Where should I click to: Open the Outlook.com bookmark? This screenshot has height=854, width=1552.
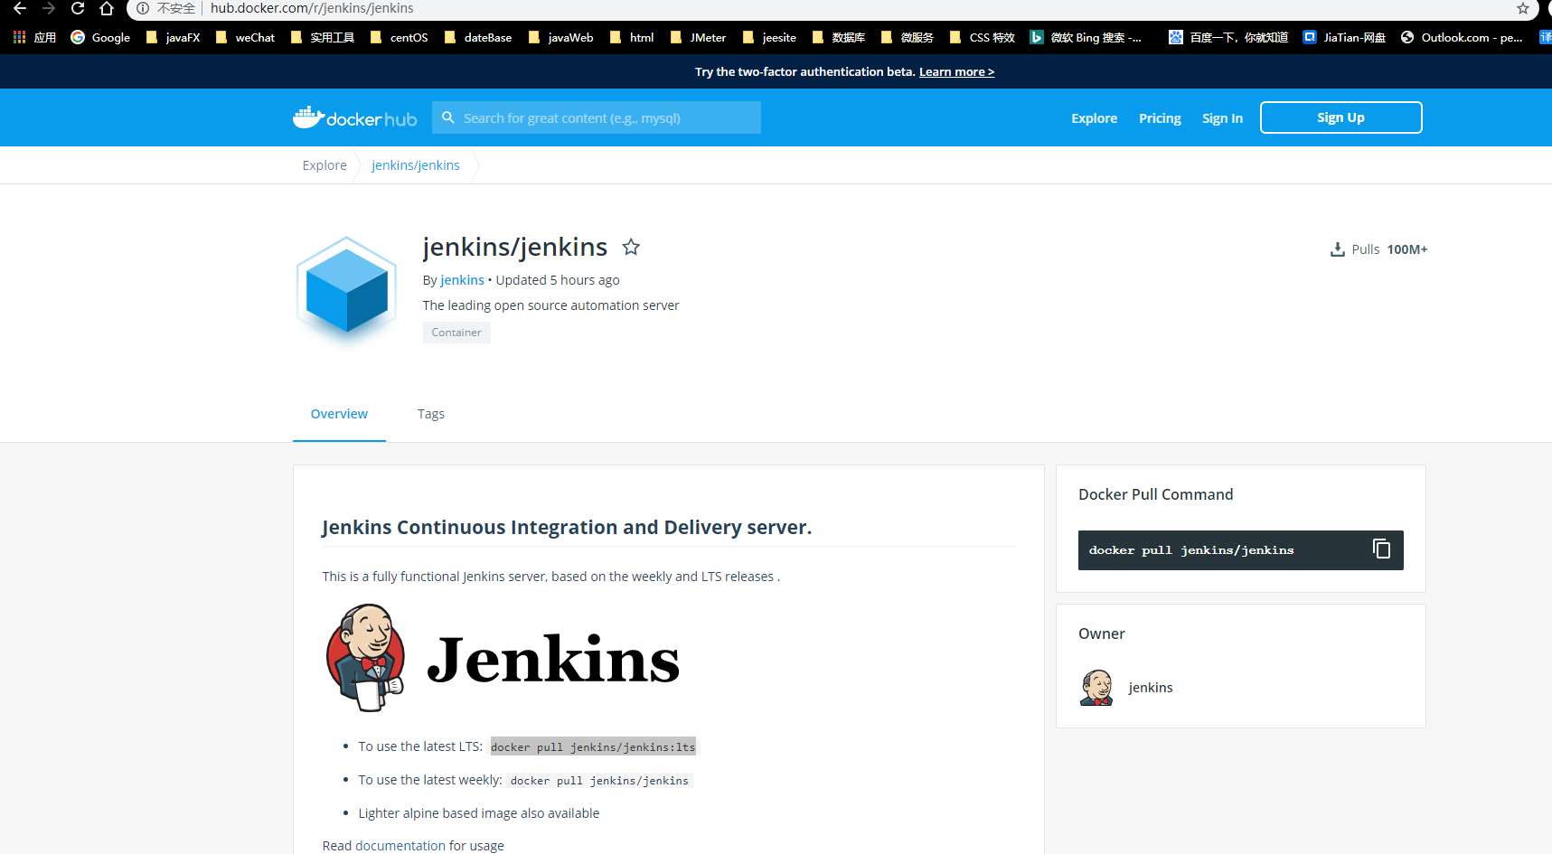1462,37
